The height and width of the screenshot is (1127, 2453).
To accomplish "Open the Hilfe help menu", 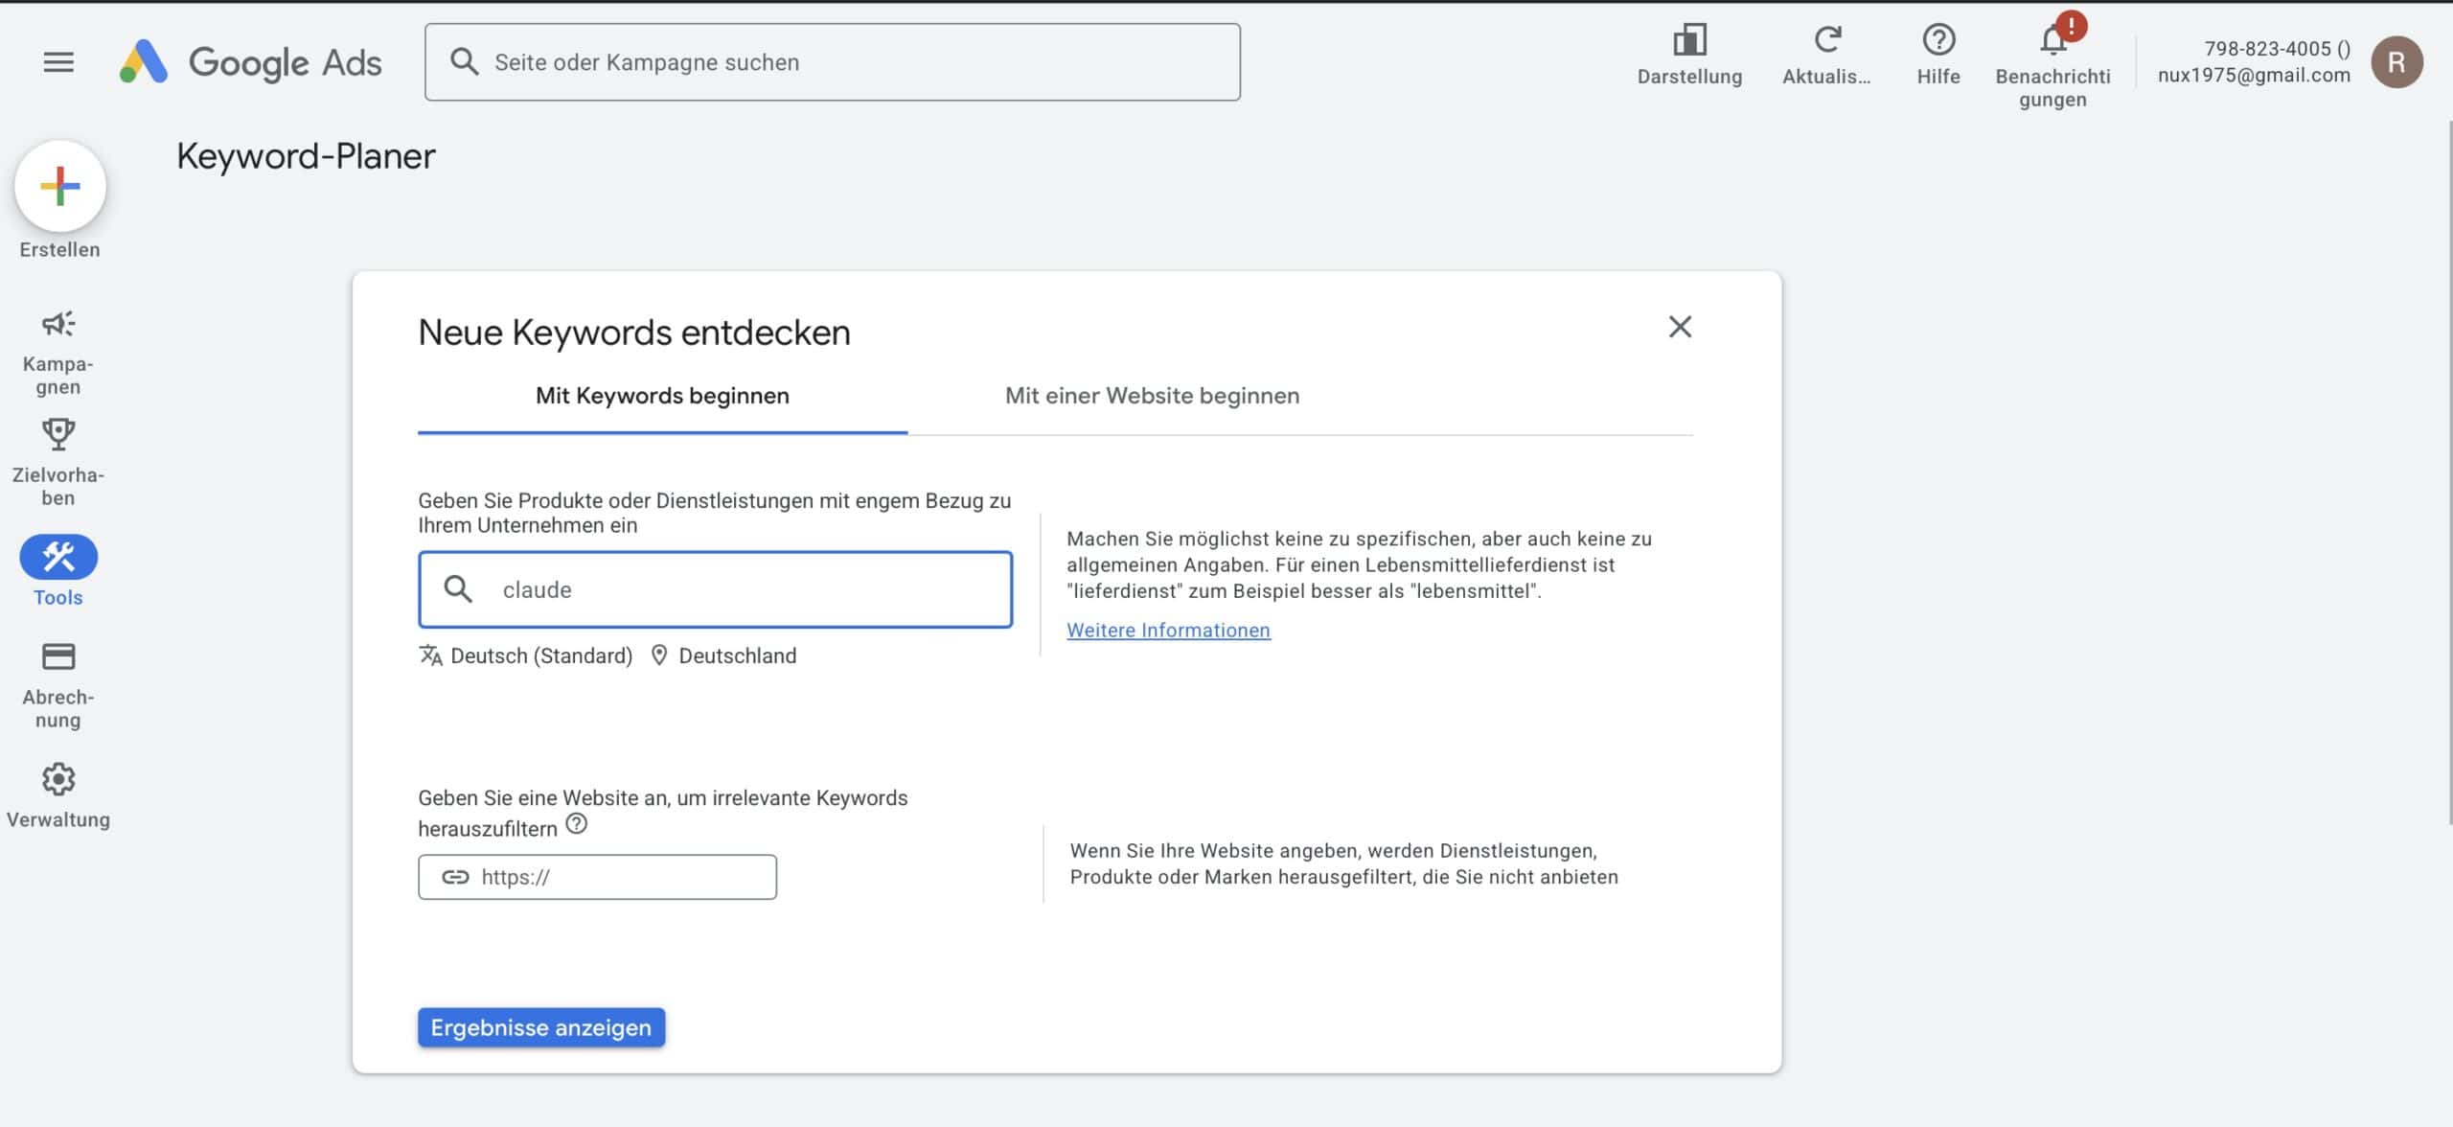I will pyautogui.click(x=1937, y=56).
